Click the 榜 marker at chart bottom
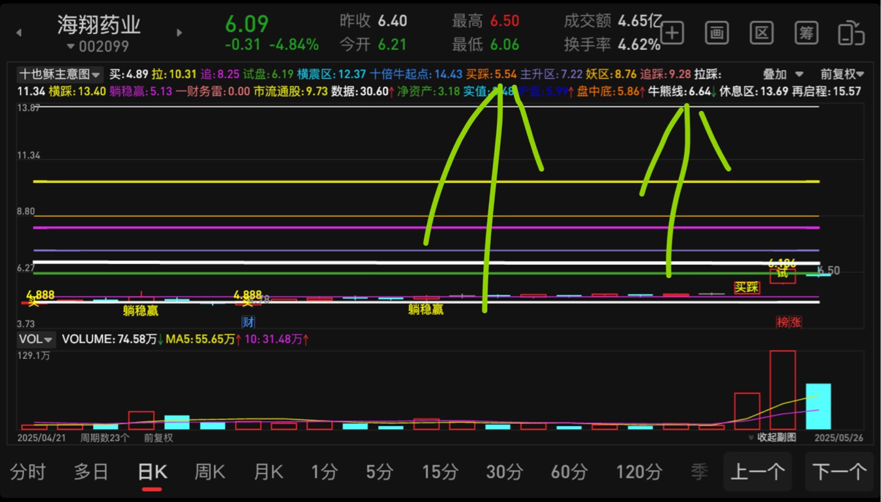The width and height of the screenshot is (881, 502). (x=782, y=322)
